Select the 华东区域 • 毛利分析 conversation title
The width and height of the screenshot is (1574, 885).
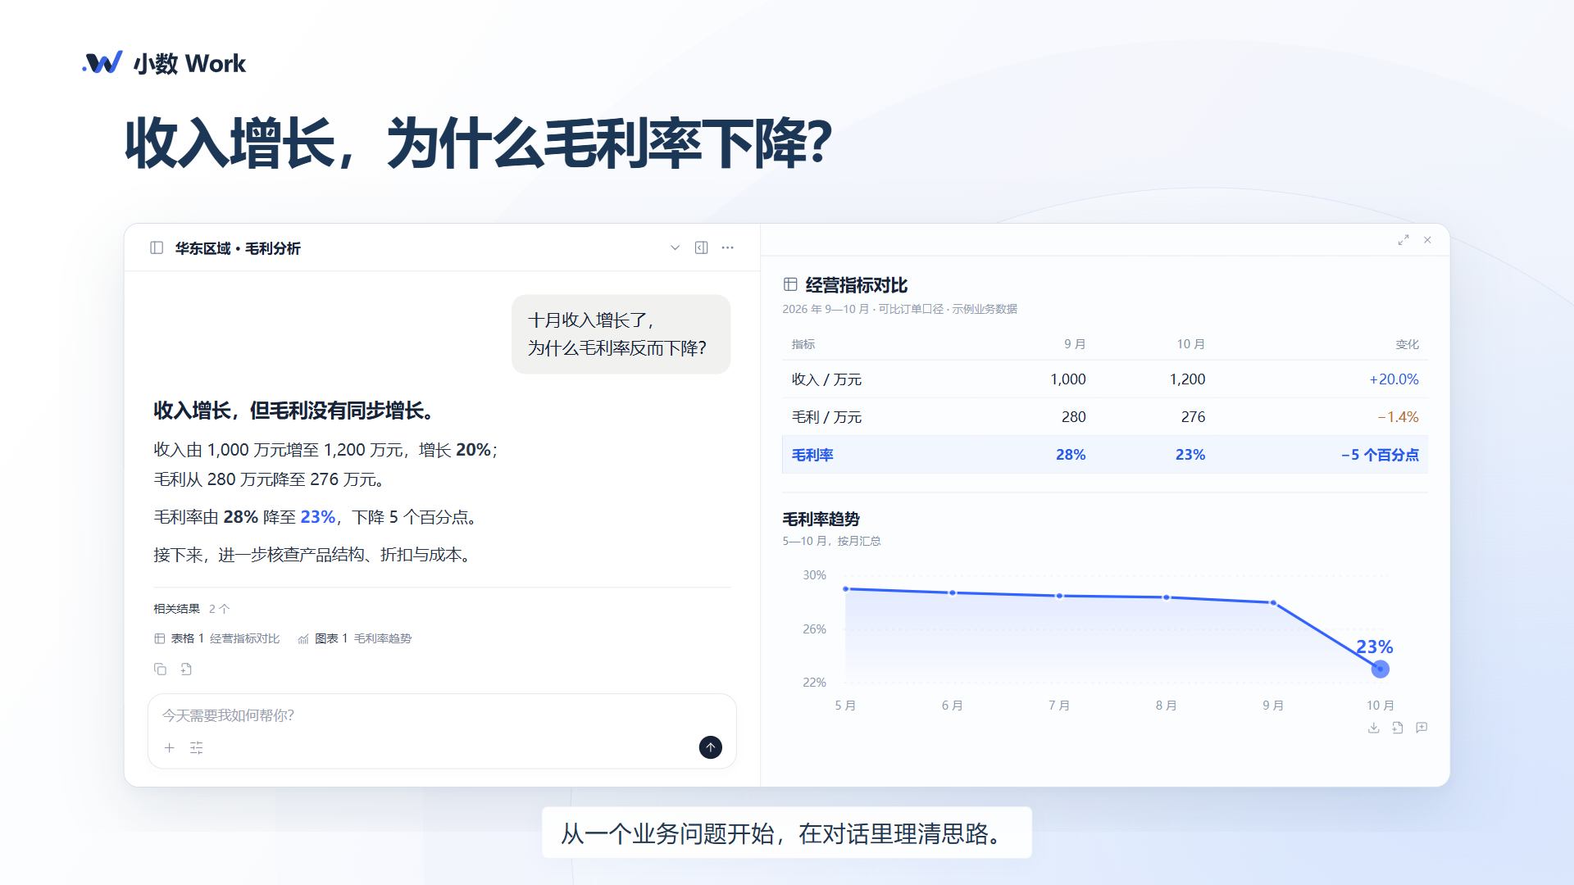[x=238, y=248]
